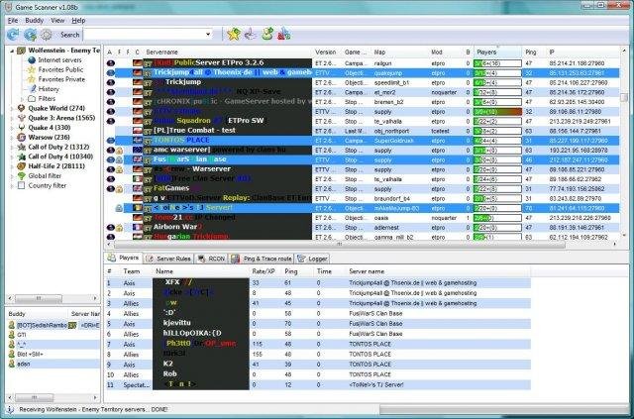Select Half-Life 2 (28111) game entry
This screenshot has height=419, width=634.
click(56, 166)
